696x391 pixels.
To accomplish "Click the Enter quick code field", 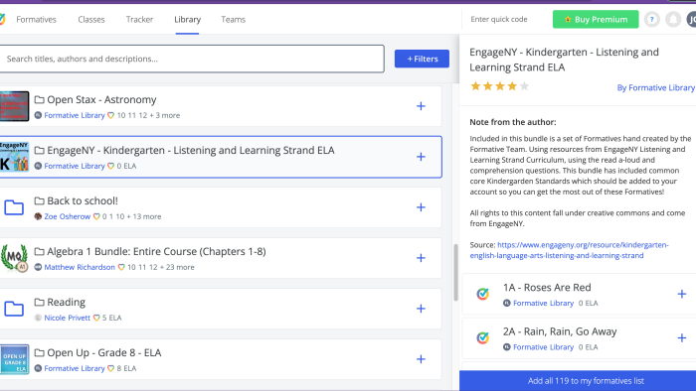I will pyautogui.click(x=499, y=20).
